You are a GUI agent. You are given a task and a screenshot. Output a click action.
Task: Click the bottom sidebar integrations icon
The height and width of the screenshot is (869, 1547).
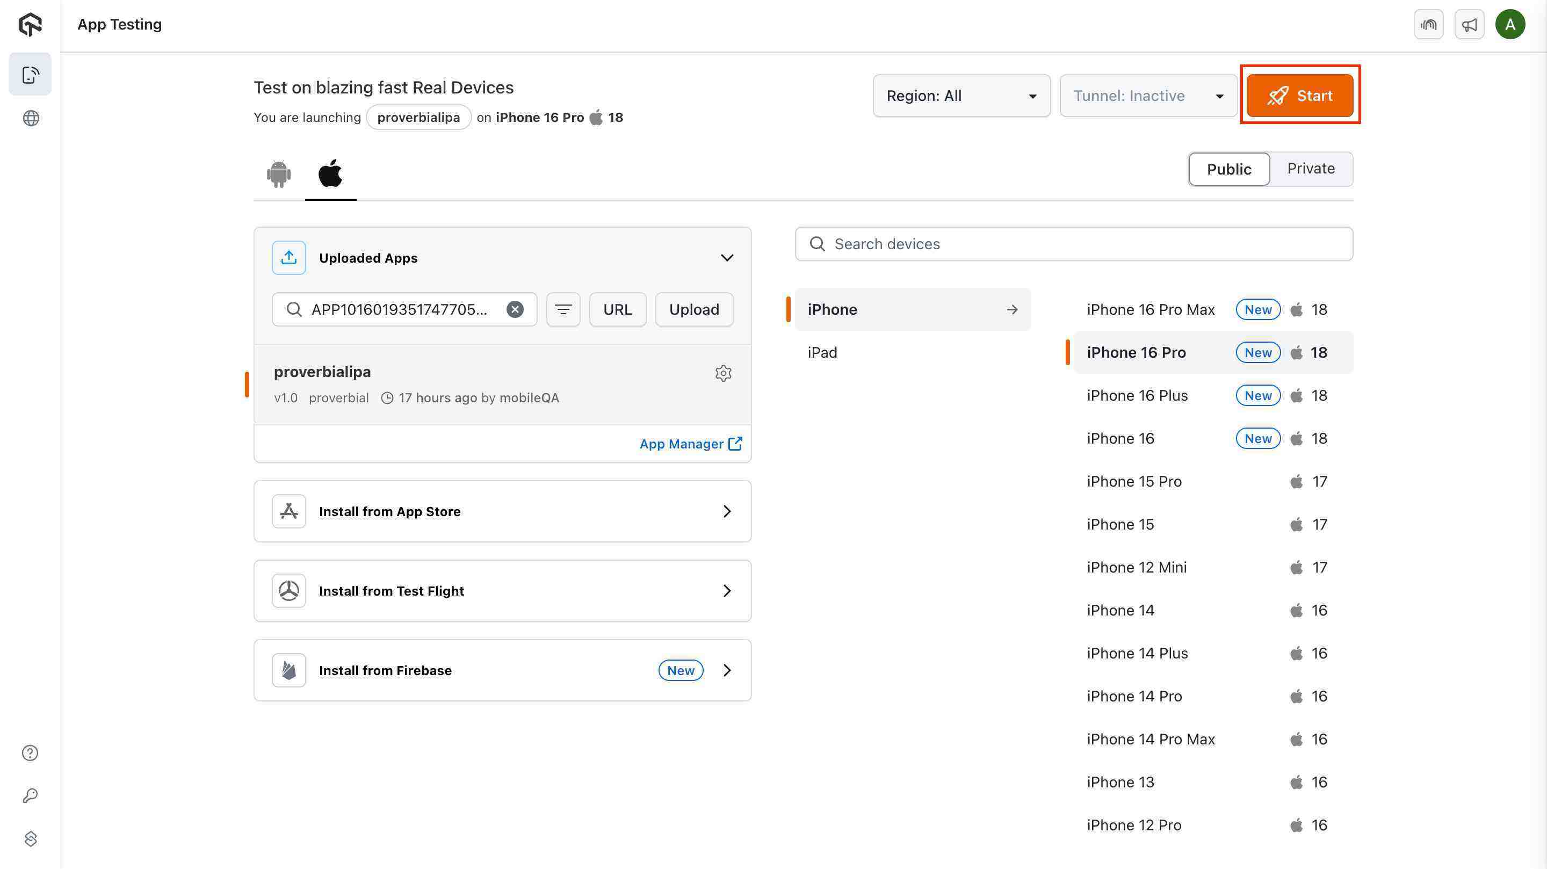point(30,838)
